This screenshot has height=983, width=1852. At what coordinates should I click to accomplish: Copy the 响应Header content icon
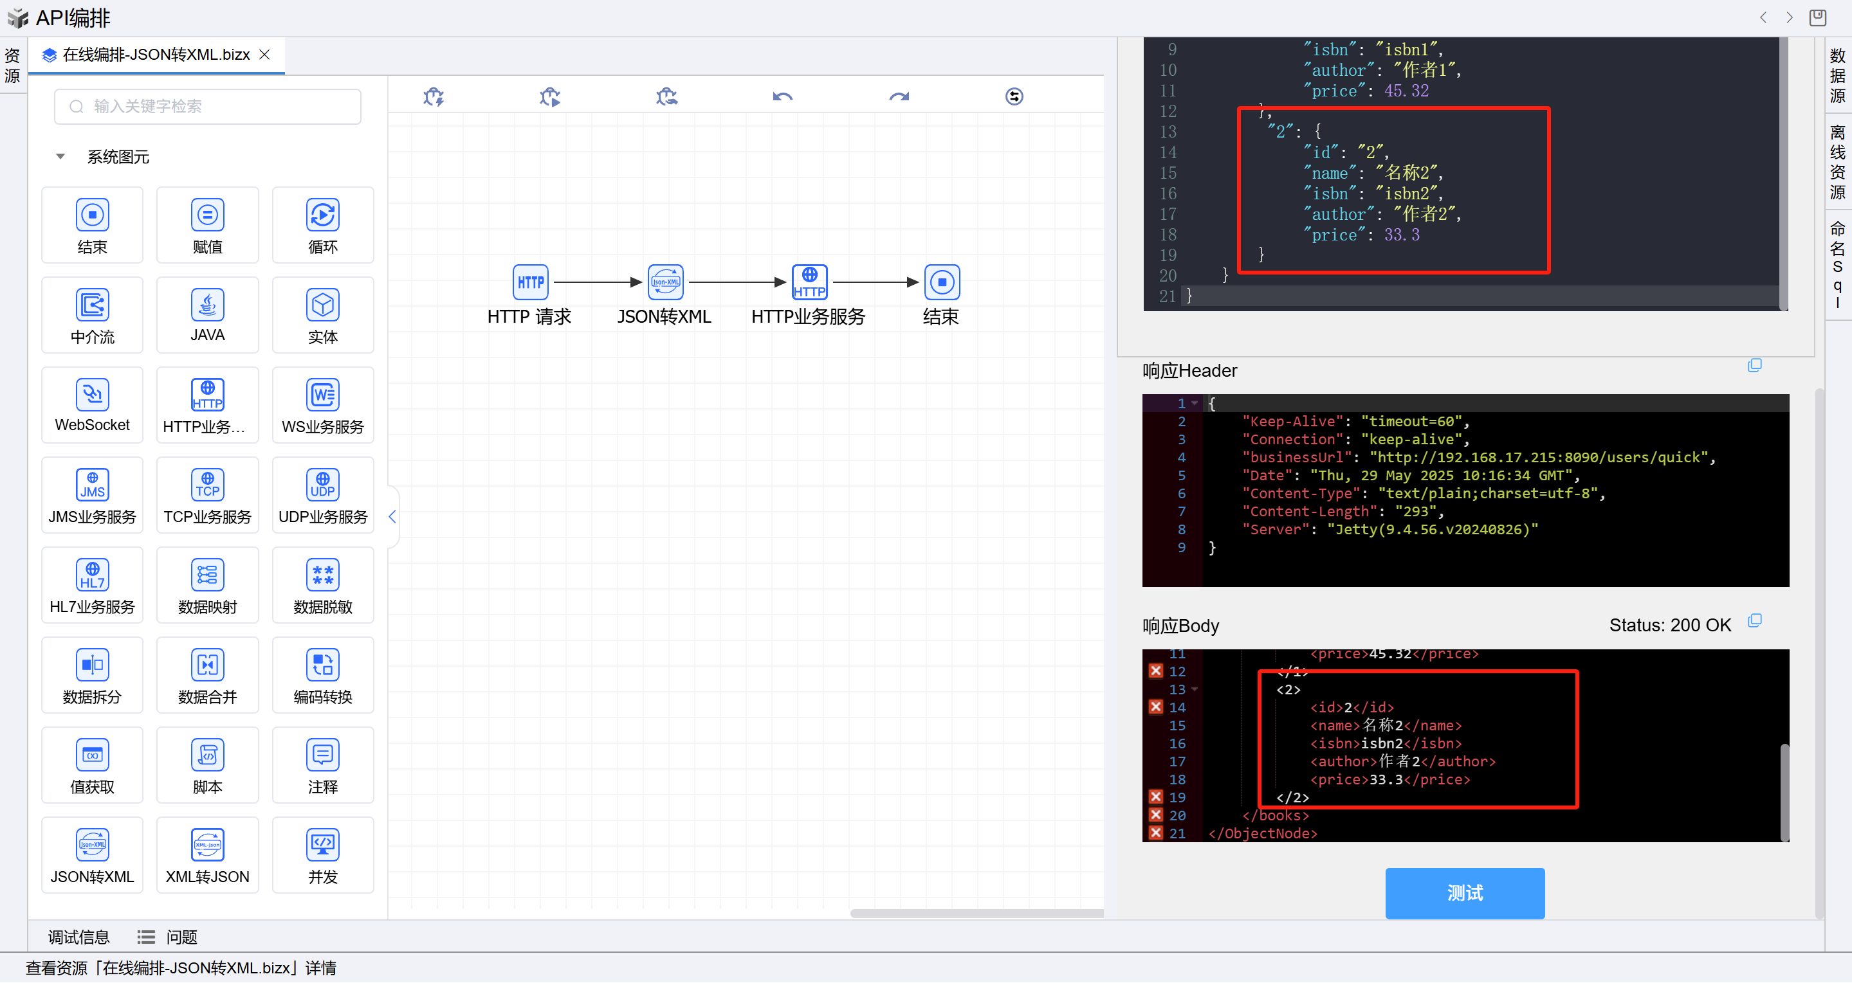point(1754,366)
